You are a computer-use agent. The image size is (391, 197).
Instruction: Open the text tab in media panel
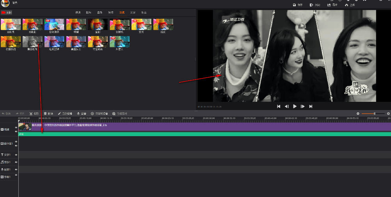point(133,12)
